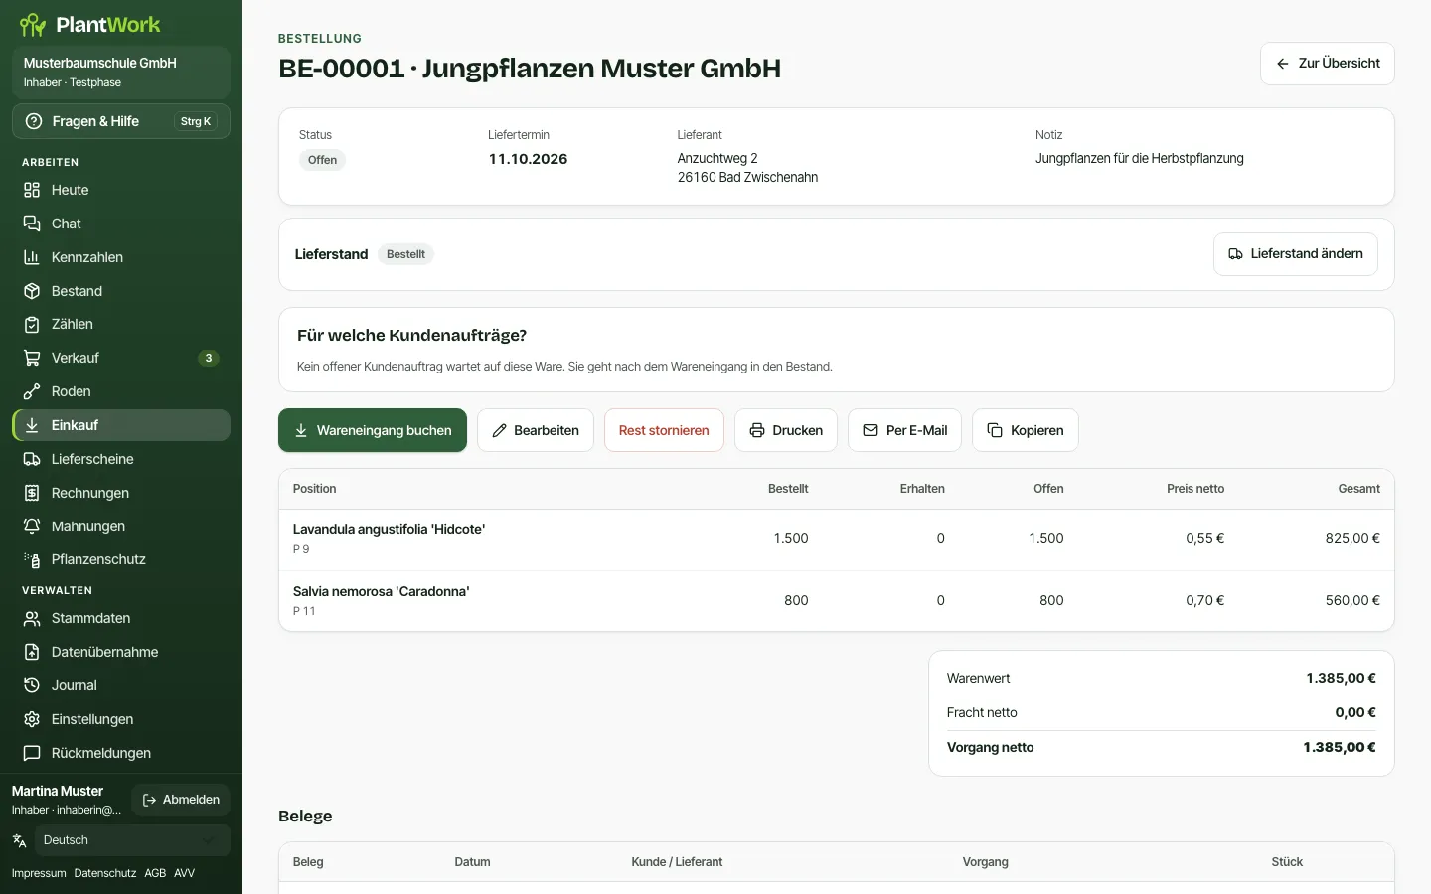Open Mahnungen bell icon
This screenshot has width=1431, height=894.
tap(32, 526)
